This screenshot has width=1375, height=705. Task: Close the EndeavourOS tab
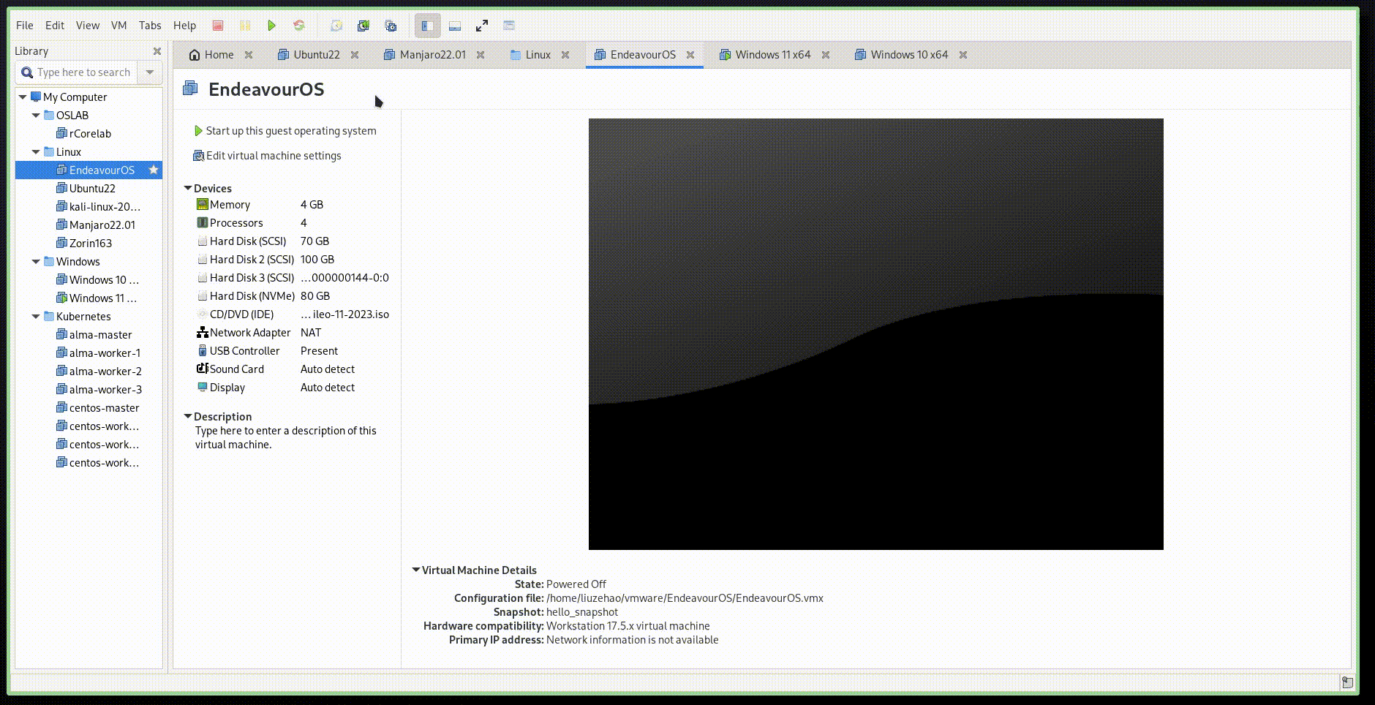[690, 55]
